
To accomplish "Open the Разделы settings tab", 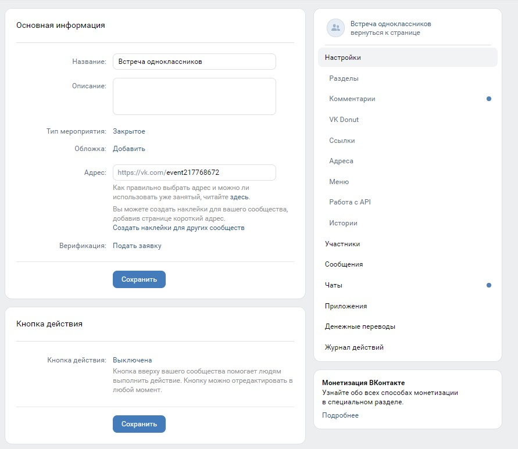I will 344,78.
